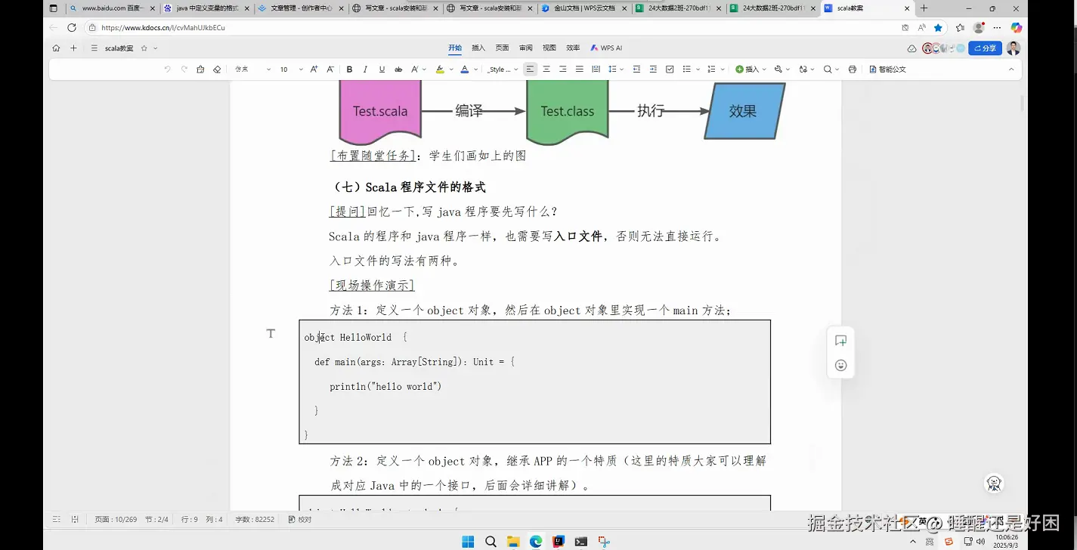Toggle bold formatting
1077x550 pixels.
click(348, 69)
